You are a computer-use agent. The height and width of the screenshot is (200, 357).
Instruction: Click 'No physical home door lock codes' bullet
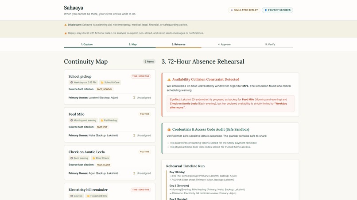[210, 147]
